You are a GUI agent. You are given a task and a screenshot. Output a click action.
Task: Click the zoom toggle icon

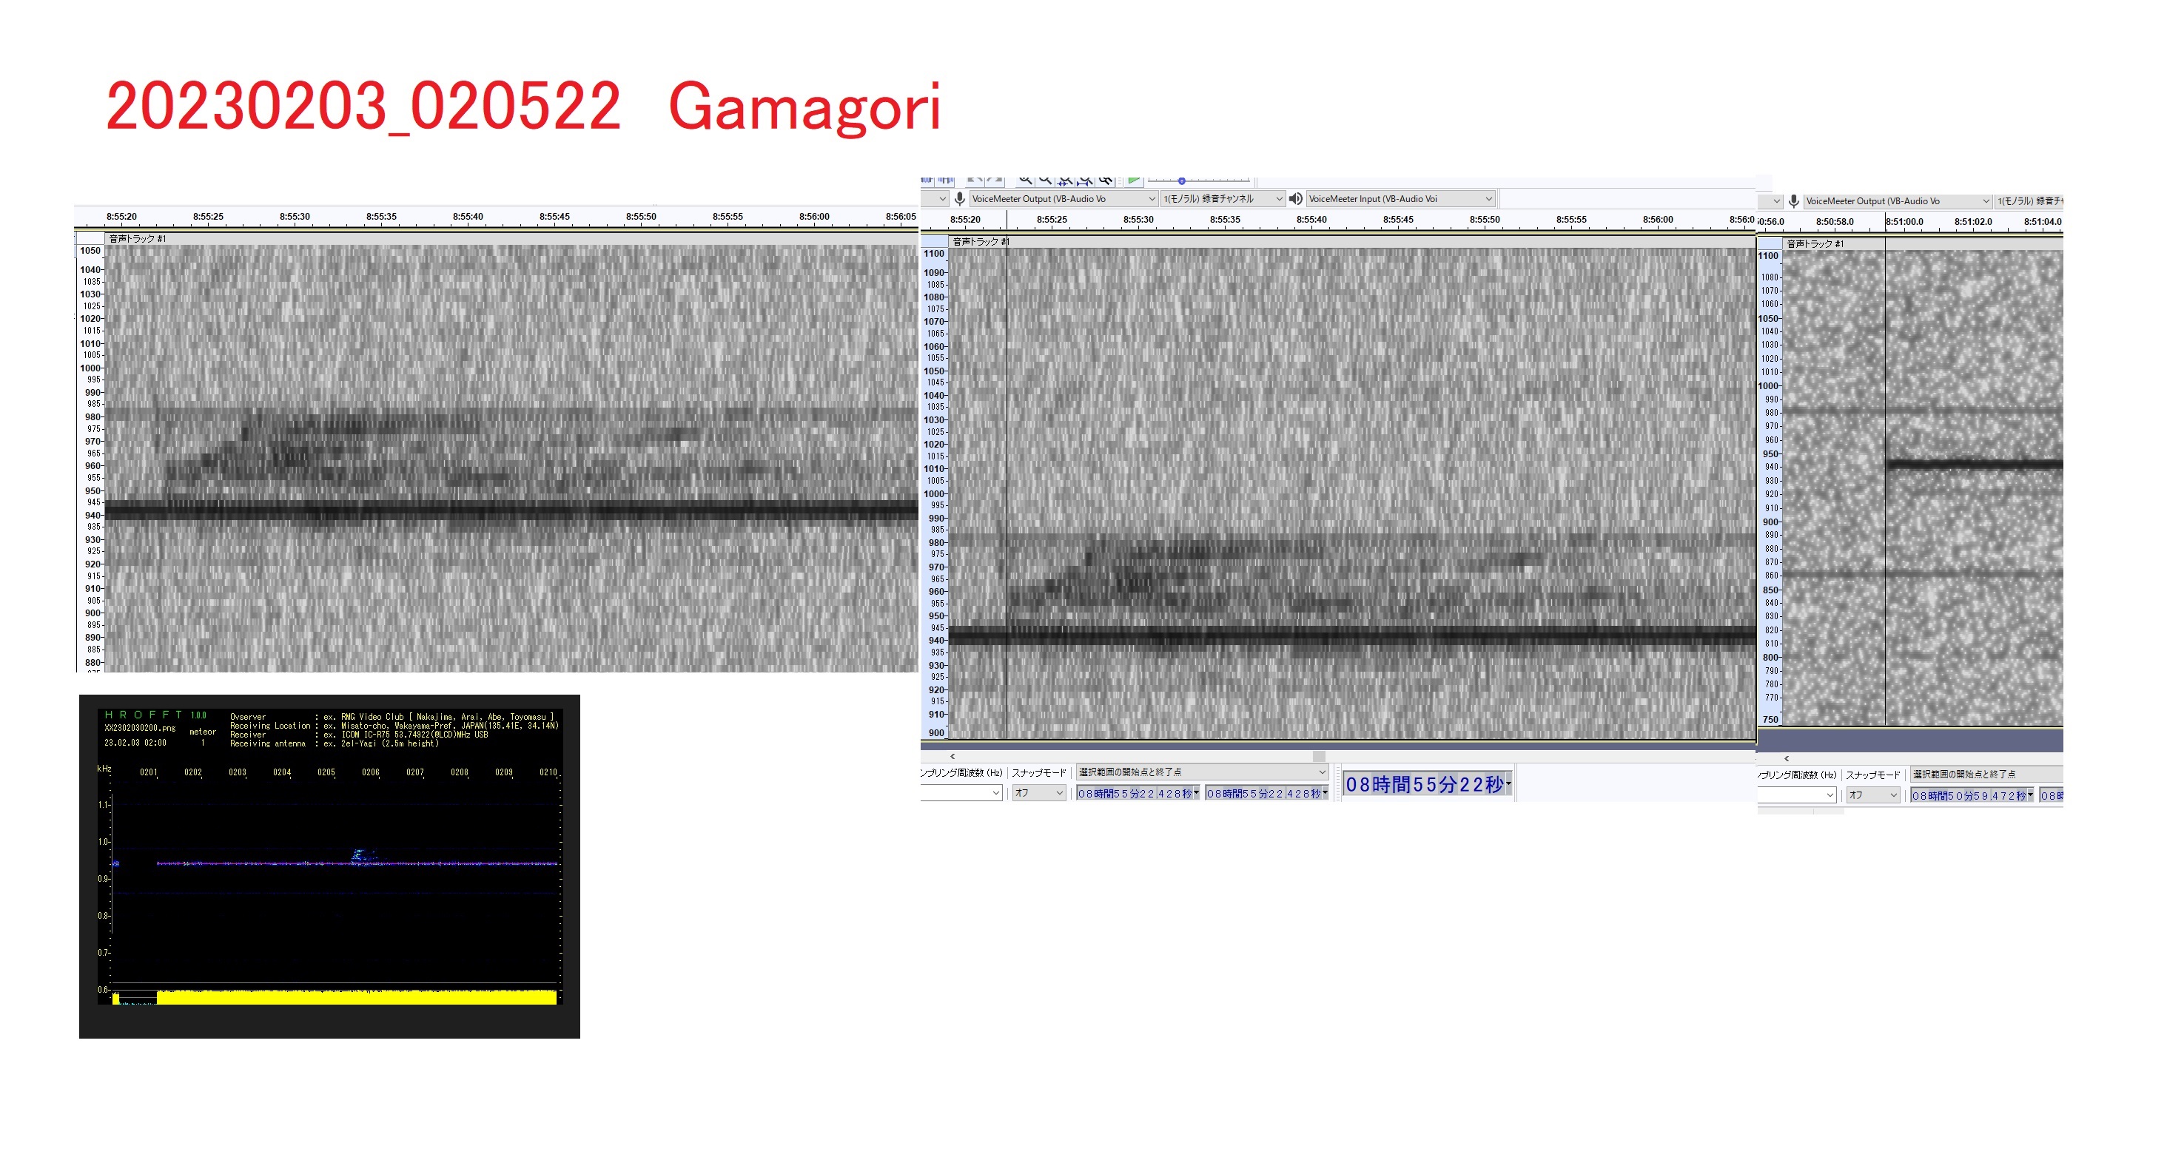click(x=1106, y=180)
